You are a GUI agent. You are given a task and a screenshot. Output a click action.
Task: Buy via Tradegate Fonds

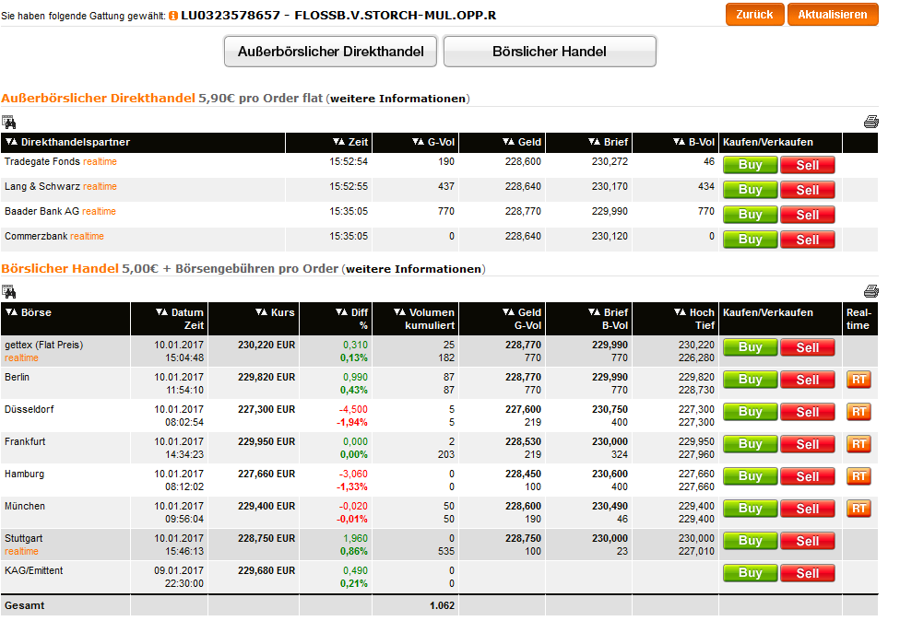(750, 165)
